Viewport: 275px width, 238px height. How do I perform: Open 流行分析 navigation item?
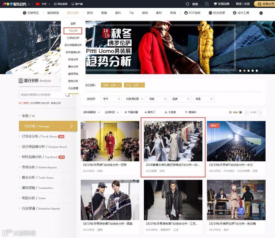(x=73, y=13)
